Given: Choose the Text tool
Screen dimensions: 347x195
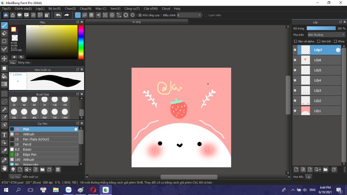Looking at the screenshot, I should pyautogui.click(x=4, y=135).
